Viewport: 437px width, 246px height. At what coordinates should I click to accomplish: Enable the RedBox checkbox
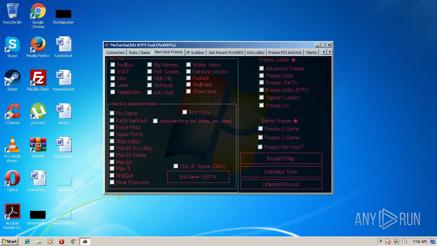pos(113,65)
